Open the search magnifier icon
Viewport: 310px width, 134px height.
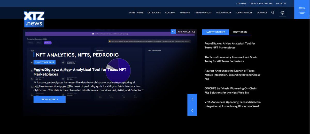273,12
